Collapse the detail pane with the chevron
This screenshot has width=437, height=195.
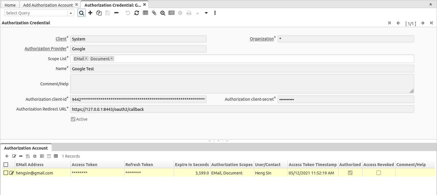pos(218,141)
